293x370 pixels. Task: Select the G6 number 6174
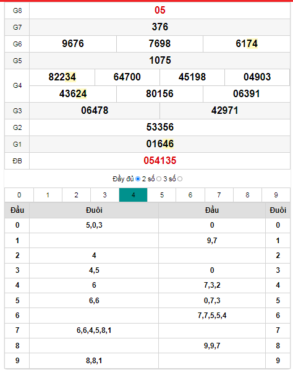pyautogui.click(x=247, y=44)
